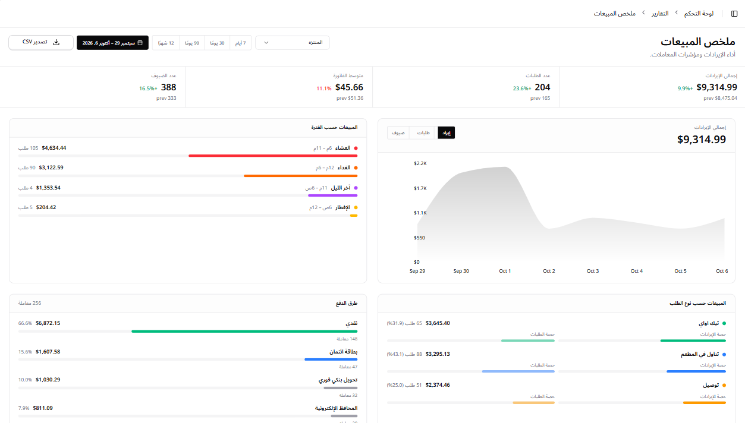Click the red dot beside العشاء

(356, 148)
